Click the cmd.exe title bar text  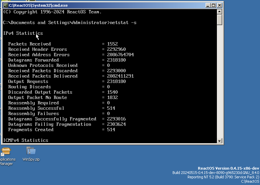(38, 5)
